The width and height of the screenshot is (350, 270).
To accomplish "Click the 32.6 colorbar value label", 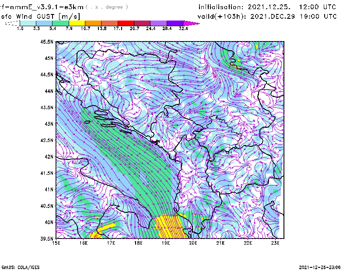I will (x=183, y=28).
